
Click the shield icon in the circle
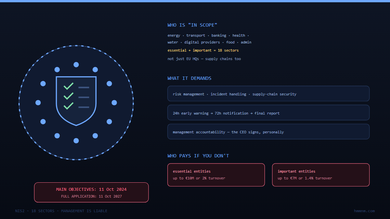[76, 101]
